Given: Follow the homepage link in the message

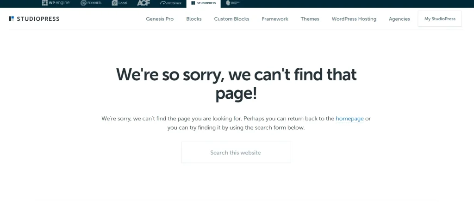Looking at the screenshot, I should coord(349,119).
